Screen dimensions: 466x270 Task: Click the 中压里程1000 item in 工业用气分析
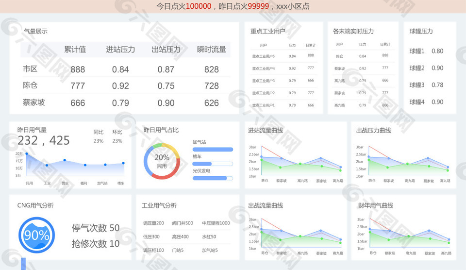coord(216,223)
